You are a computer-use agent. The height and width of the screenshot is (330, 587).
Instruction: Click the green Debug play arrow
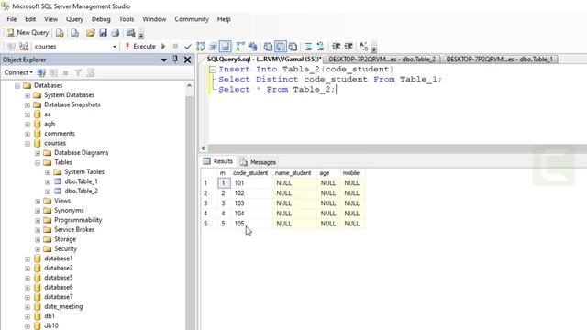point(163,47)
